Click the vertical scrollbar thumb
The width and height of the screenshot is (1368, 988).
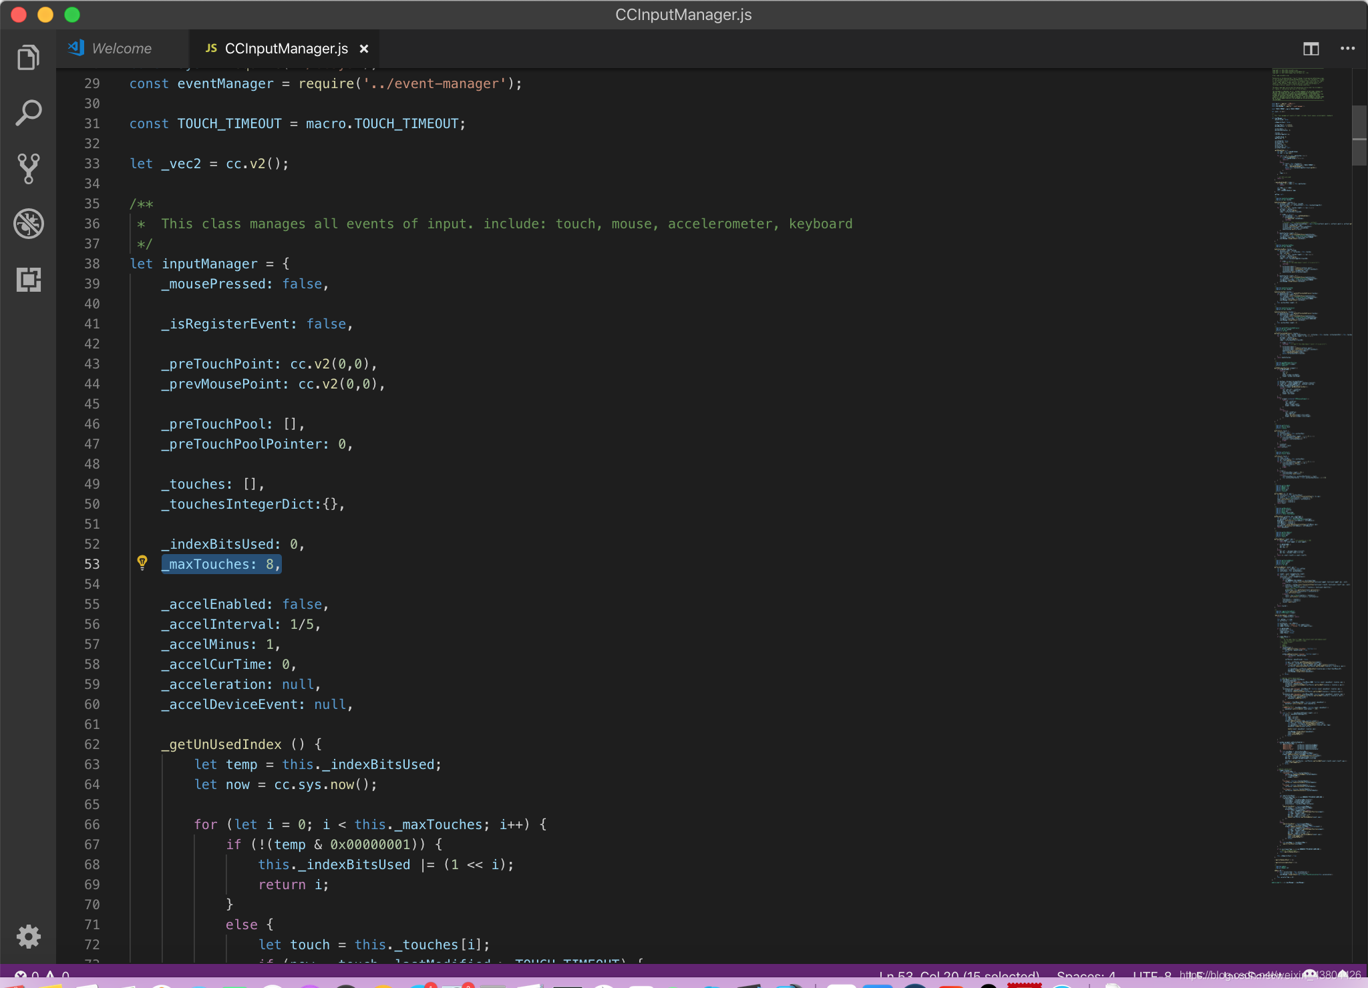pos(1359,136)
